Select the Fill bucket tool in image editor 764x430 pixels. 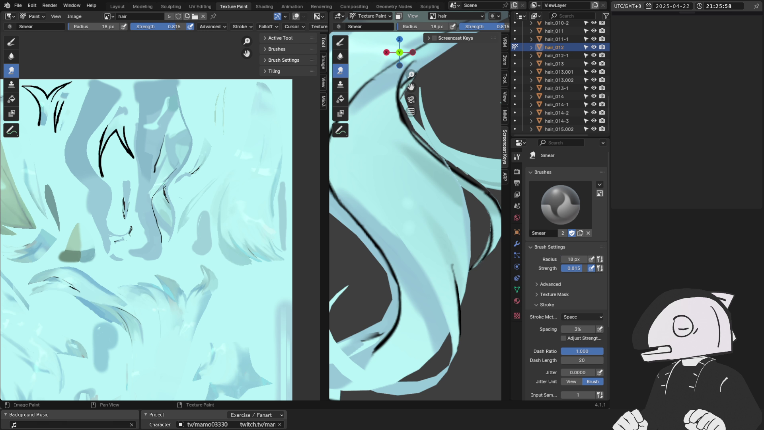click(x=11, y=99)
